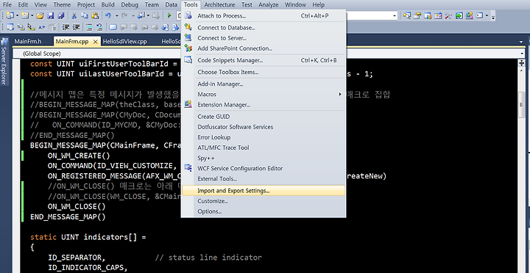Click the Start Page green arrow icon

[459, 15]
